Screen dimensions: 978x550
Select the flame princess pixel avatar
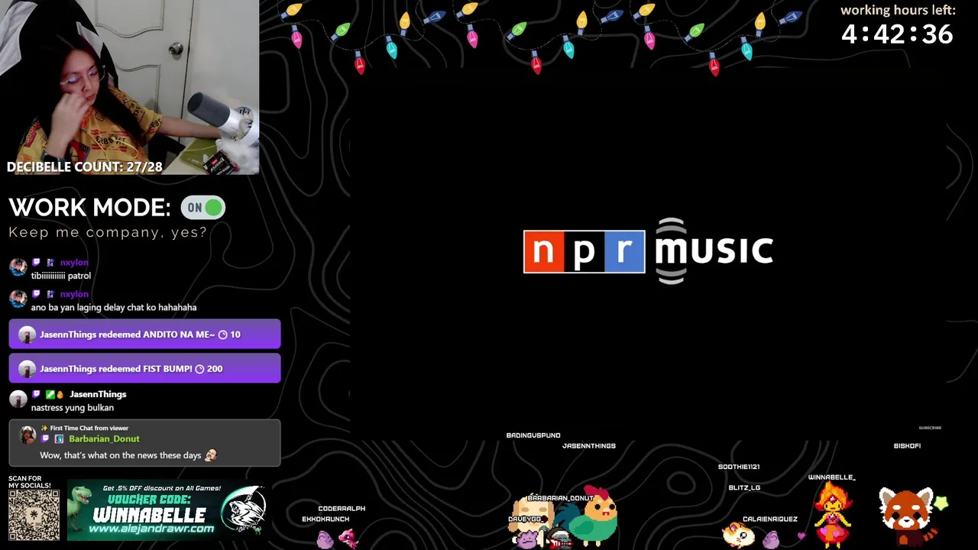(x=832, y=514)
